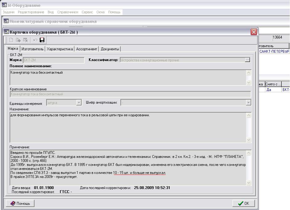Click the Save (floppy disk) toolbar icon
The image size is (290, 210).
pyautogui.click(x=42, y=40)
